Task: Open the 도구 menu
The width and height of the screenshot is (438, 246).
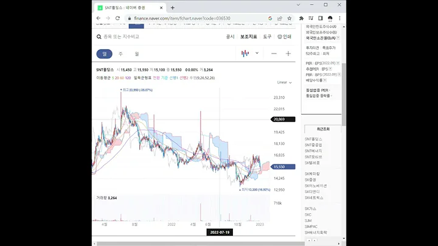Action: point(267,37)
